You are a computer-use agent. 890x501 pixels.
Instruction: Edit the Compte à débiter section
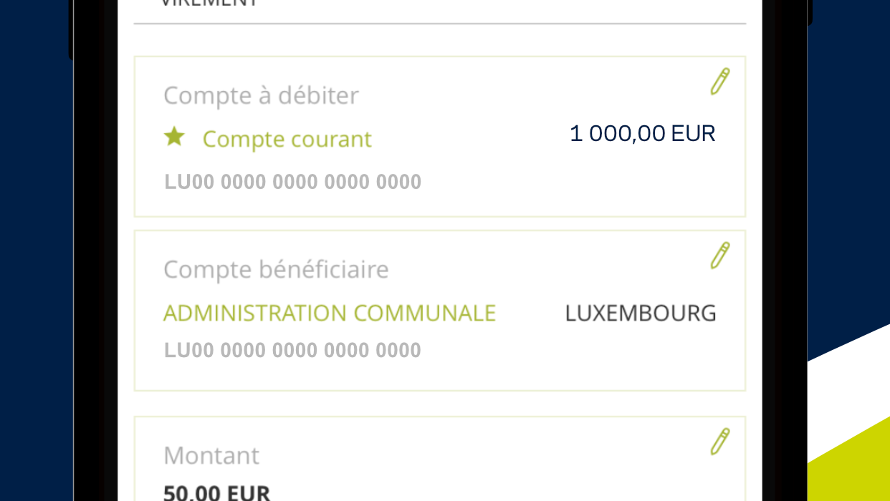(x=719, y=82)
